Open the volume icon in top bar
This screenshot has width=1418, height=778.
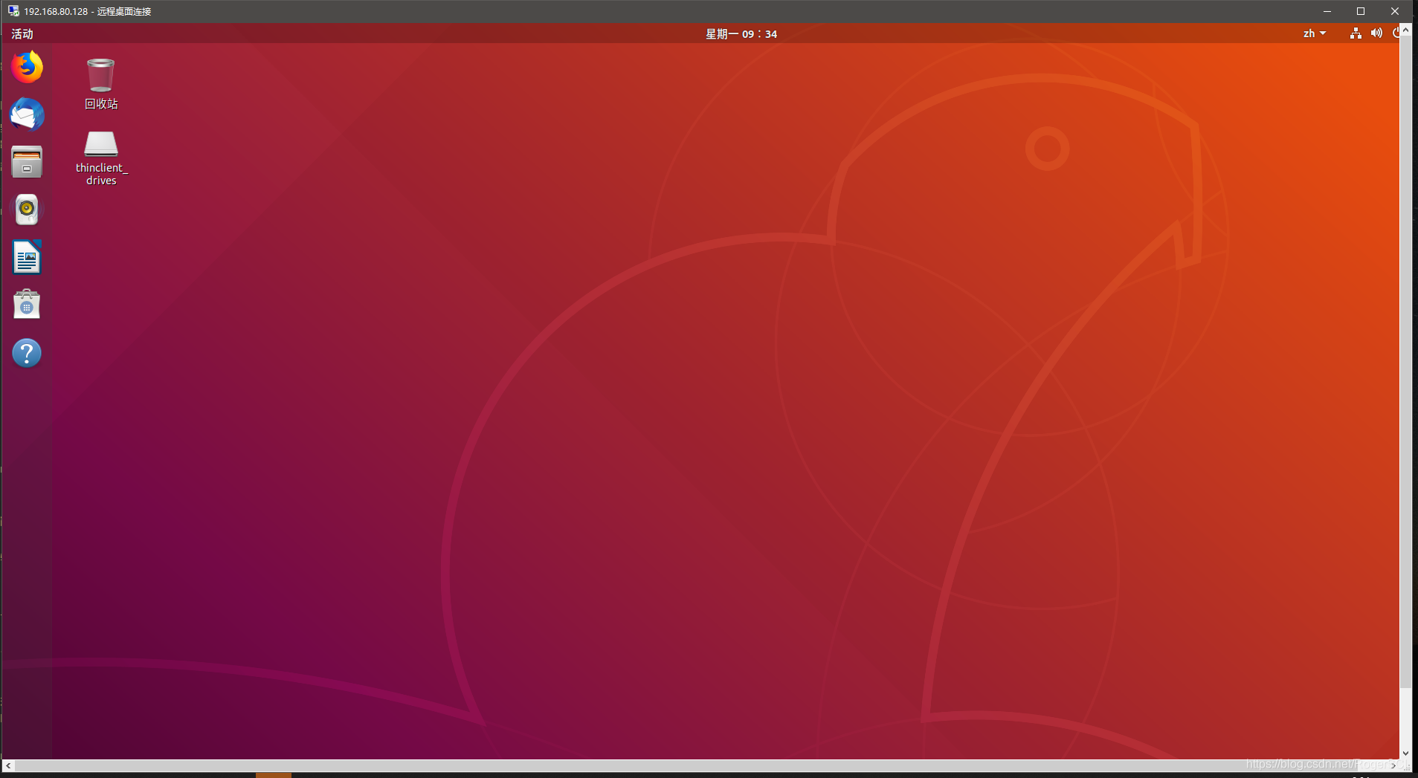(1376, 33)
